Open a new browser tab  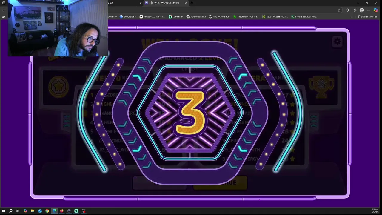192,3
